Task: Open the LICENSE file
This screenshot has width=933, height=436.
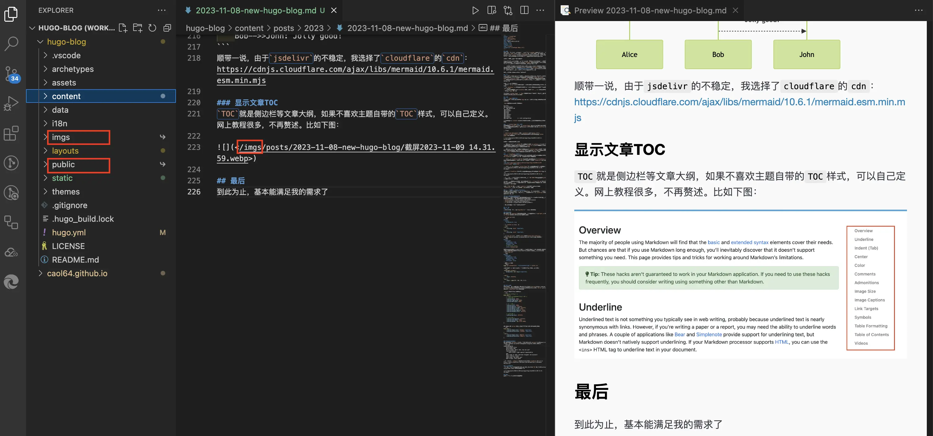Action: (x=101, y=246)
